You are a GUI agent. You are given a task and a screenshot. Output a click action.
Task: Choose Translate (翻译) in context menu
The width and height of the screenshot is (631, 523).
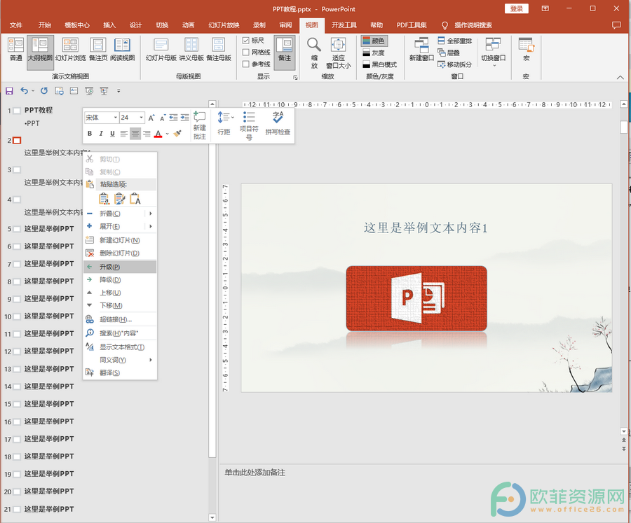120,372
